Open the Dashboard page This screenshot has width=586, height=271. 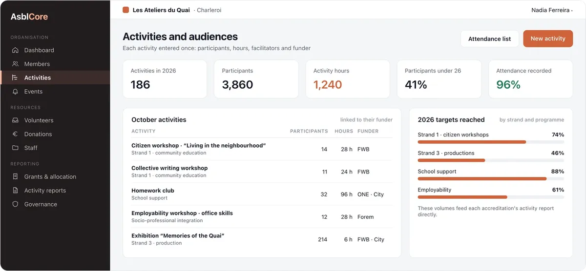55,50
